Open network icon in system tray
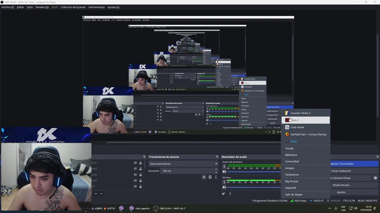Screen dimensions: 380x213 click(351, 208)
